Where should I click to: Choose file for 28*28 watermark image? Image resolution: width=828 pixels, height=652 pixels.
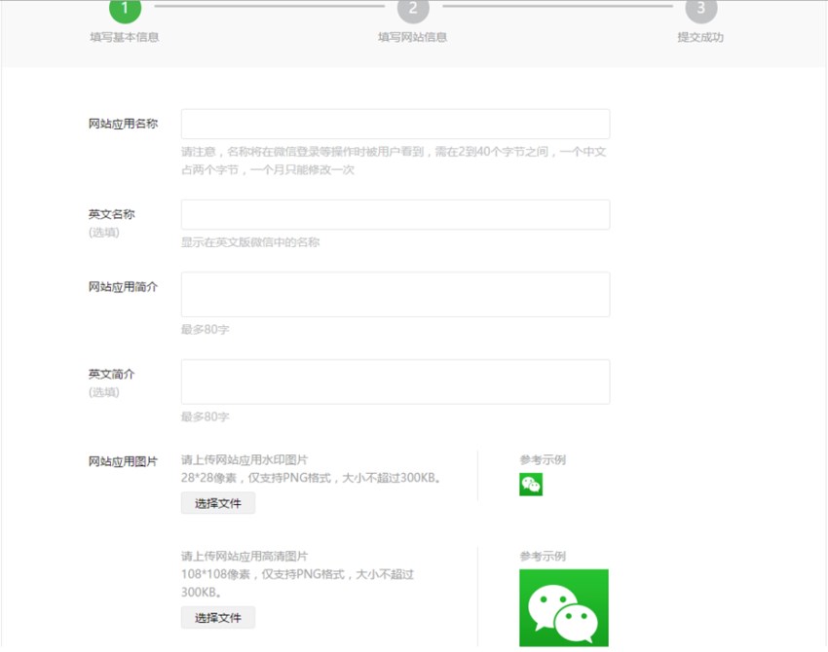(218, 503)
